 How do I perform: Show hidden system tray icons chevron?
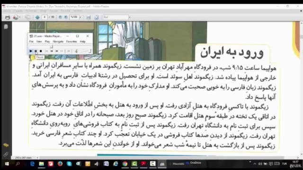pos(255,164)
